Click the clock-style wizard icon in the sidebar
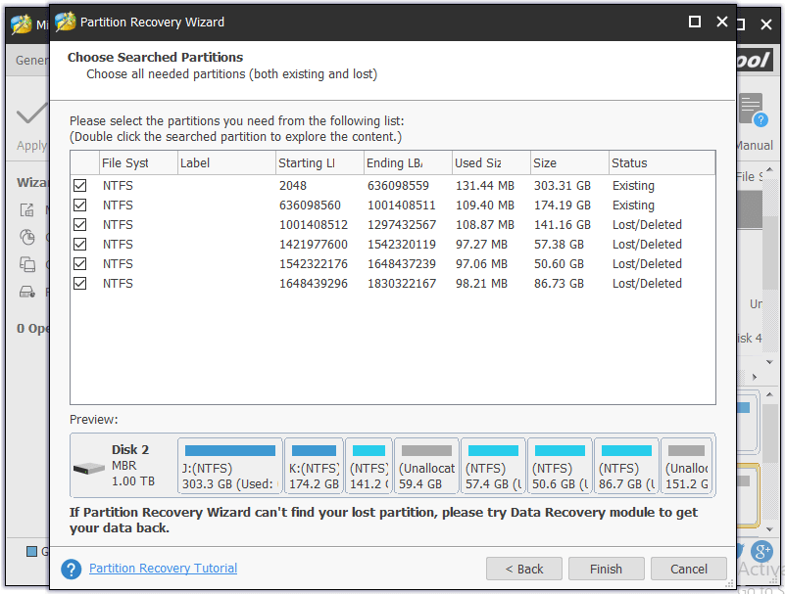This screenshot has height=594, width=785. click(27, 237)
